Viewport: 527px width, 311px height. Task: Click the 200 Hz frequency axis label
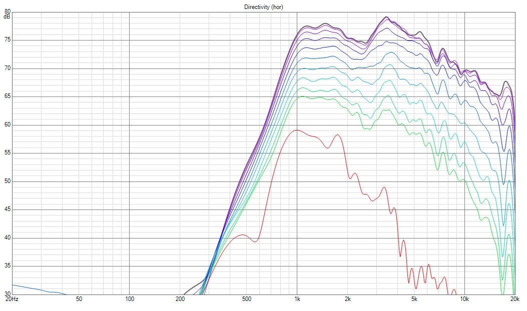pyautogui.click(x=181, y=299)
